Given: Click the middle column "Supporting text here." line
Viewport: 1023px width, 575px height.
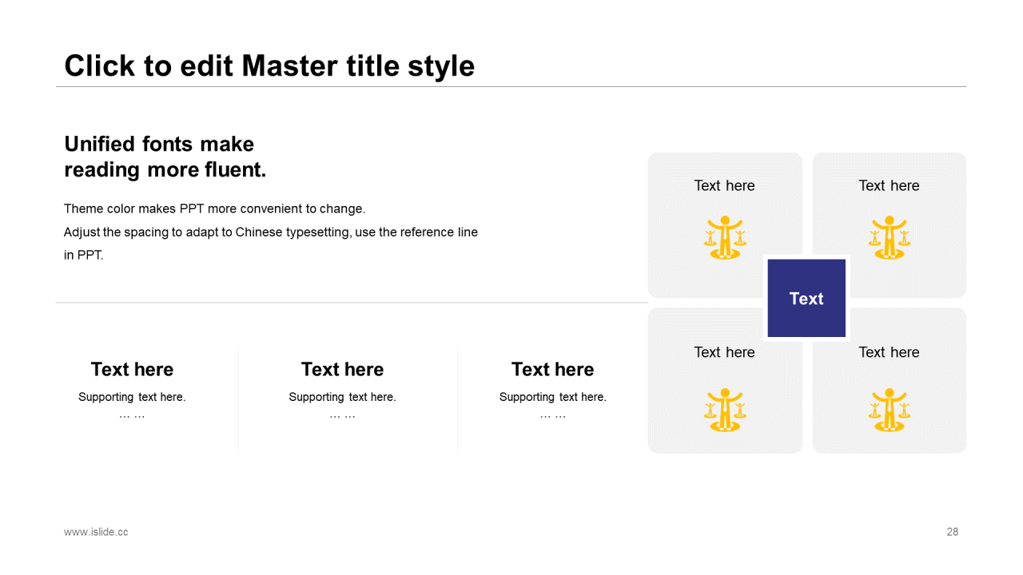Looking at the screenshot, I should pyautogui.click(x=342, y=397).
